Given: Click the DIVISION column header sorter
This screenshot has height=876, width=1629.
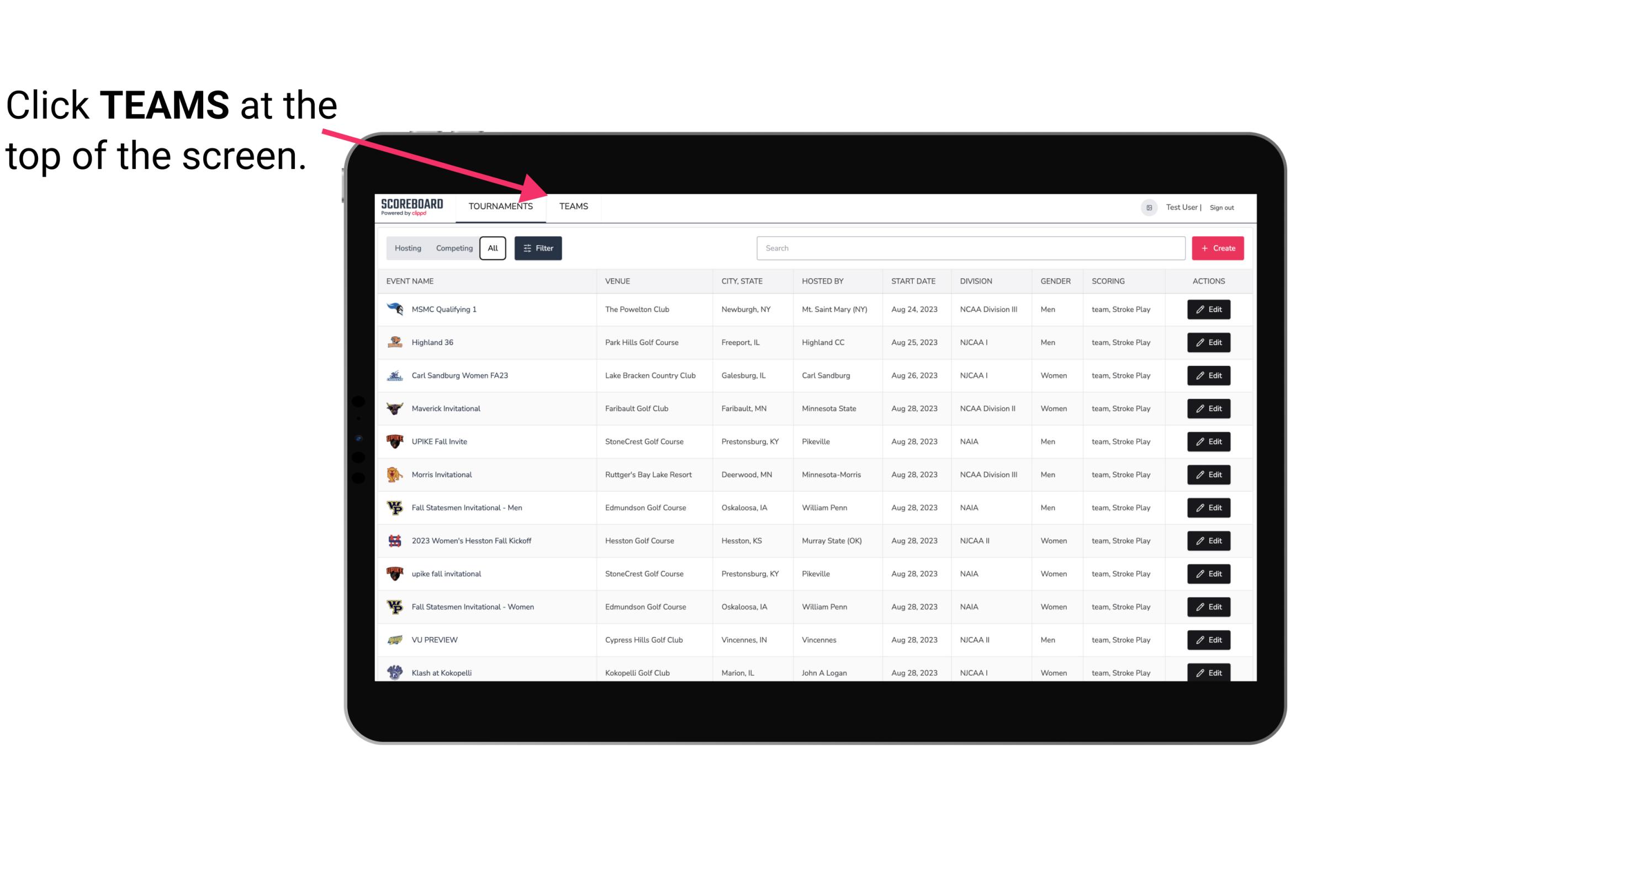Looking at the screenshot, I should tap(976, 282).
